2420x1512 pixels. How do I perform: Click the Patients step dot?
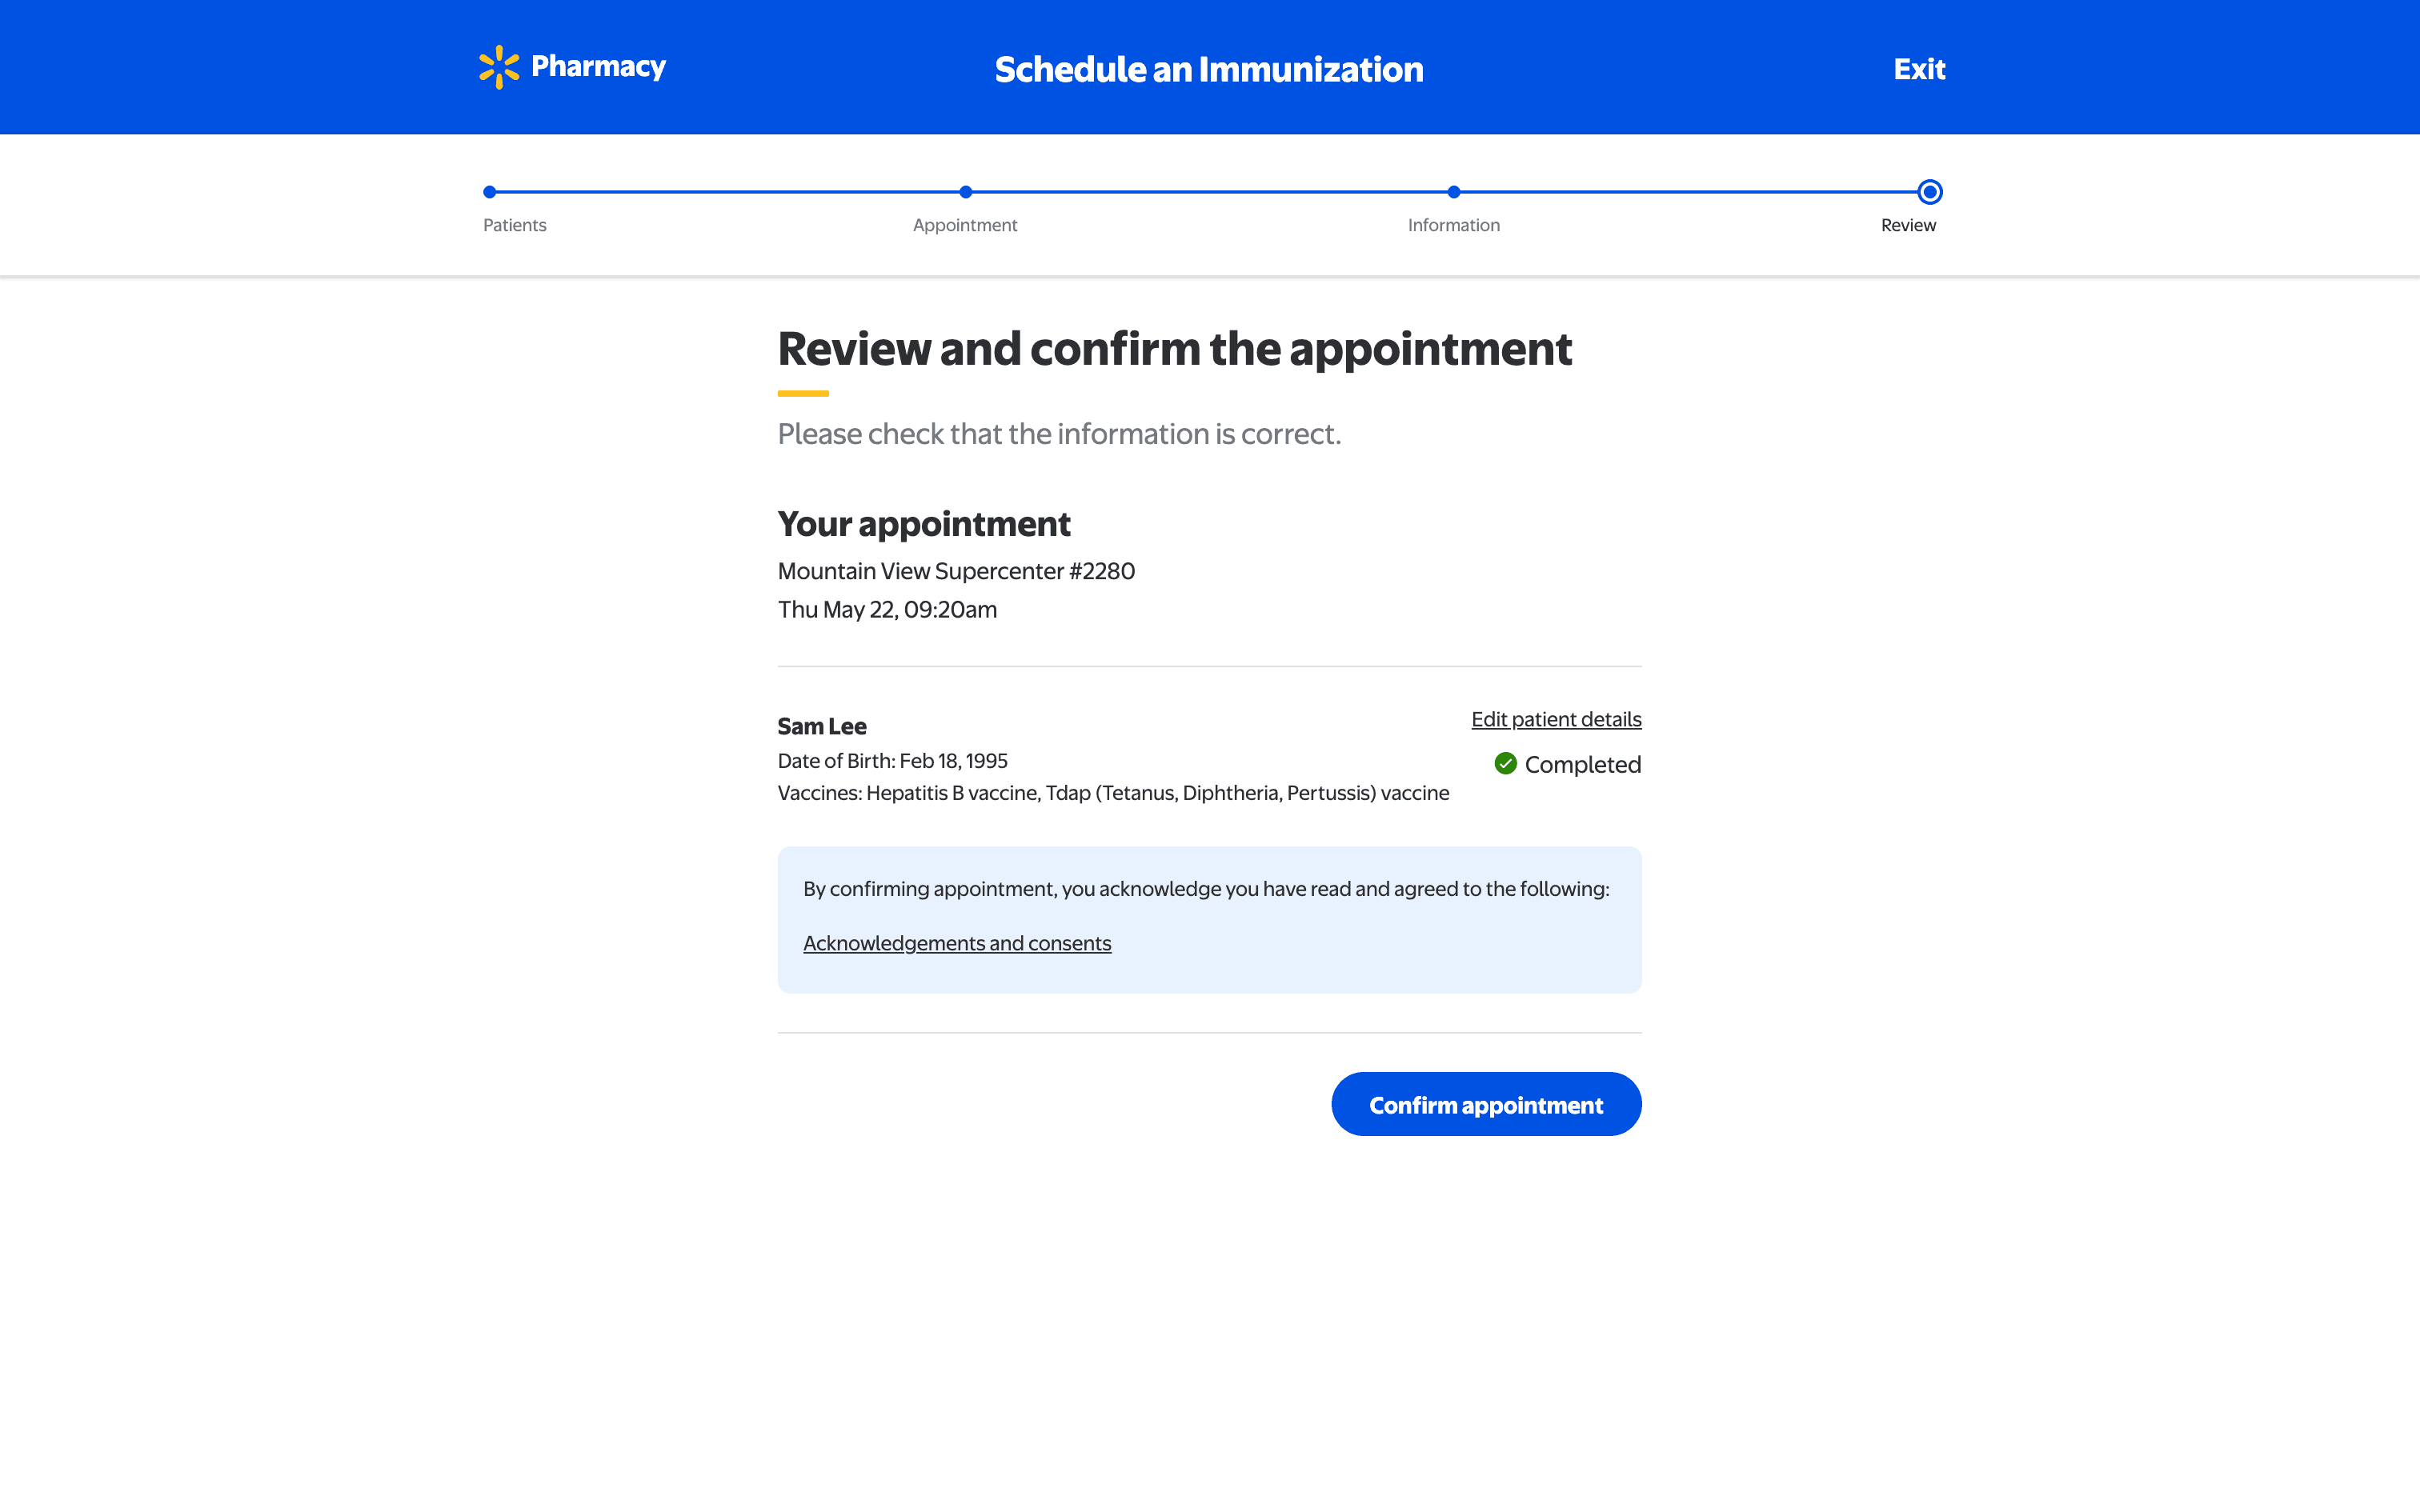pyautogui.click(x=490, y=192)
